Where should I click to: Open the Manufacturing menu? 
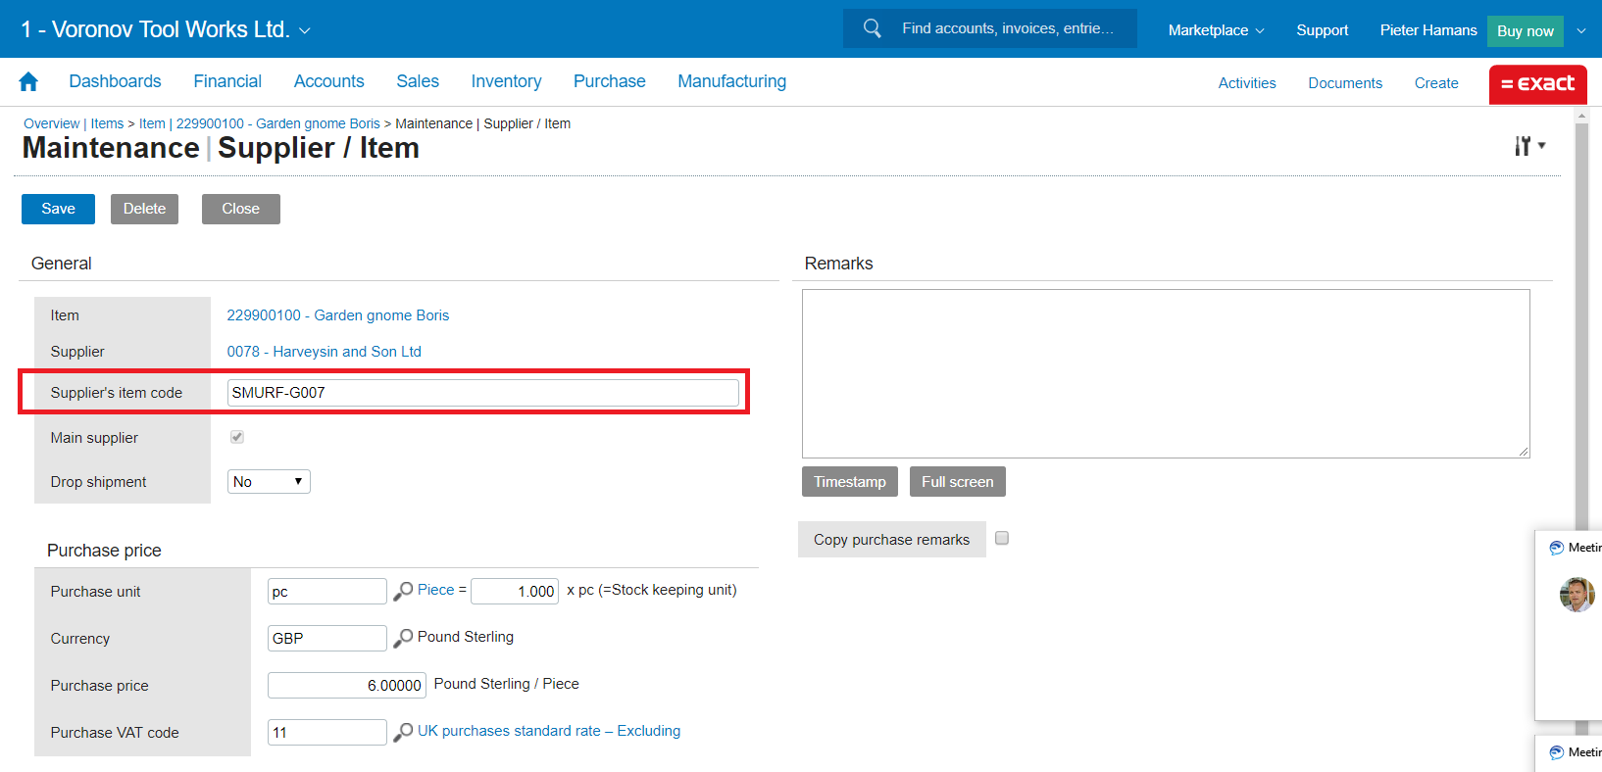(x=731, y=81)
